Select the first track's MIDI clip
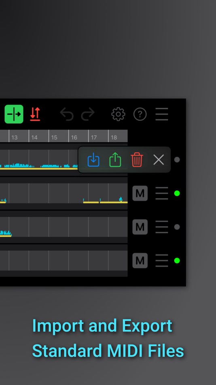Image resolution: width=216 pixels, height=385 pixels. (x=39, y=167)
